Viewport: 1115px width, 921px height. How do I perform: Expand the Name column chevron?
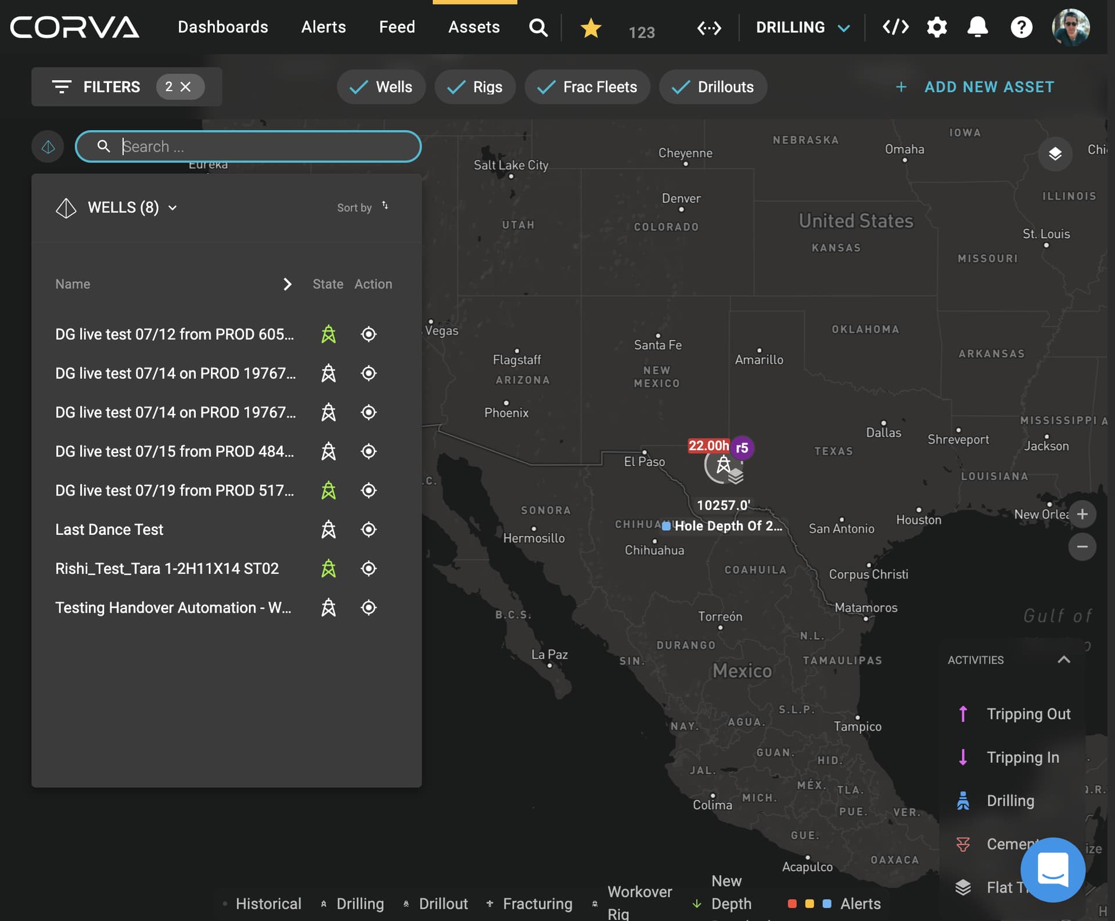coord(287,284)
